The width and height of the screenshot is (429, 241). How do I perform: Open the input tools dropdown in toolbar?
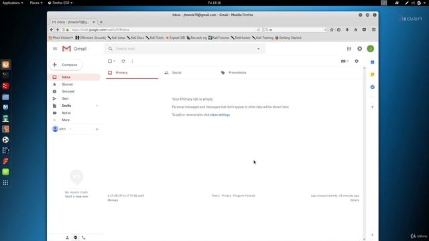pyautogui.click(x=345, y=61)
